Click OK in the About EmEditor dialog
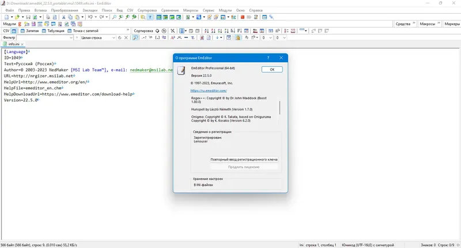Image resolution: width=461 pixels, height=248 pixels. coord(272,69)
